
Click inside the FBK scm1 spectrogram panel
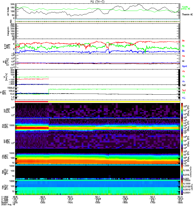[x=98, y=187]
